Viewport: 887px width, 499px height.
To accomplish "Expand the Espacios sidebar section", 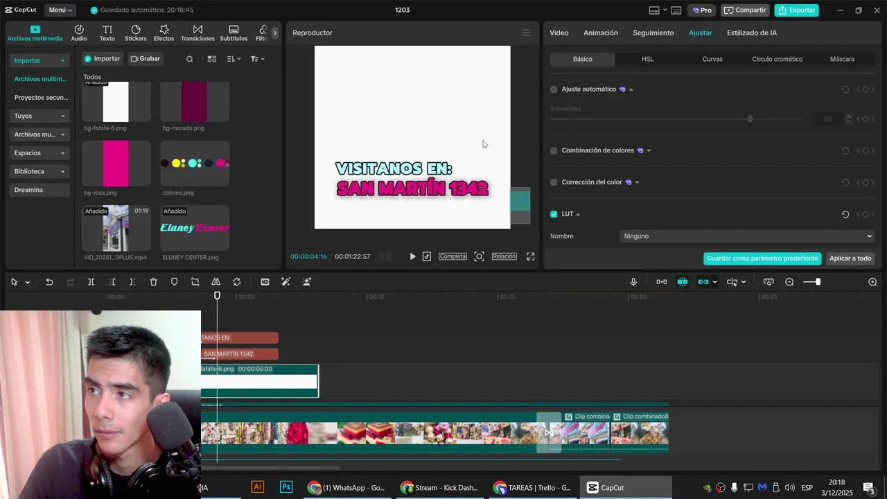I will (39, 152).
